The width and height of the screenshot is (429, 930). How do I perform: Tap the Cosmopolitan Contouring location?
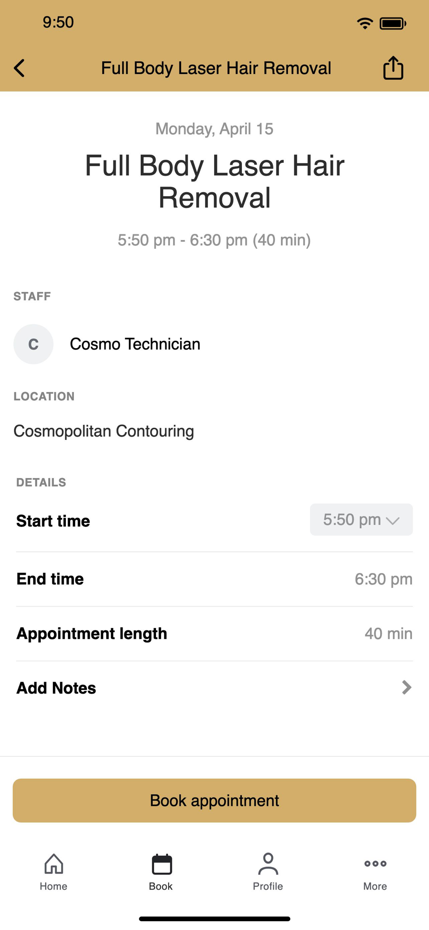point(104,431)
